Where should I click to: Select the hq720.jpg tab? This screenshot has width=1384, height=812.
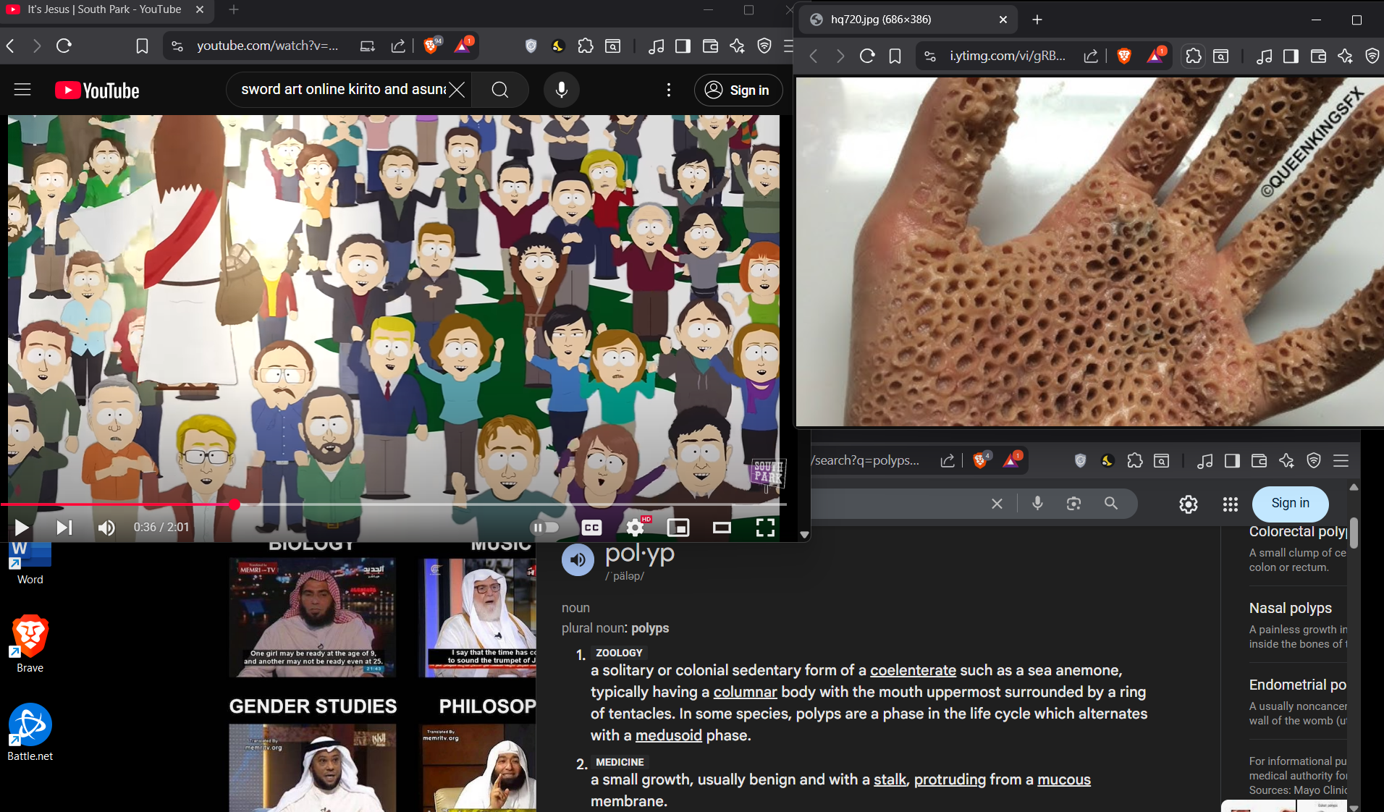pos(908,20)
